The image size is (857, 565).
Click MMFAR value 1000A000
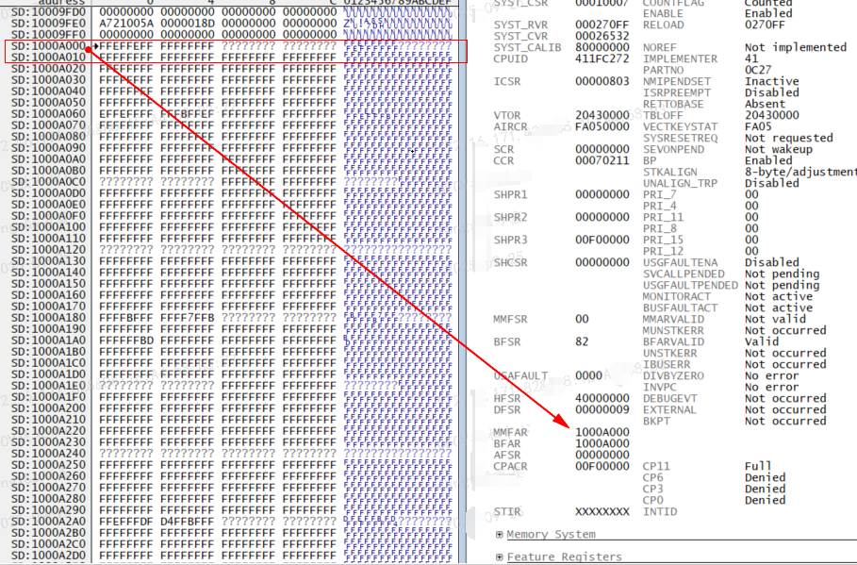tap(602, 432)
